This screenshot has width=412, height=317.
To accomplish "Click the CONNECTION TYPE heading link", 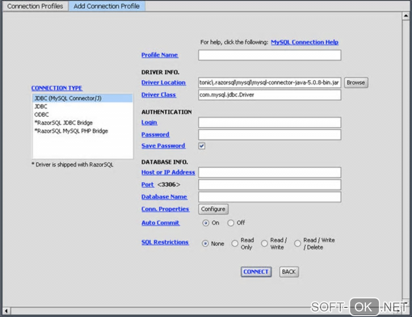I will (57, 88).
